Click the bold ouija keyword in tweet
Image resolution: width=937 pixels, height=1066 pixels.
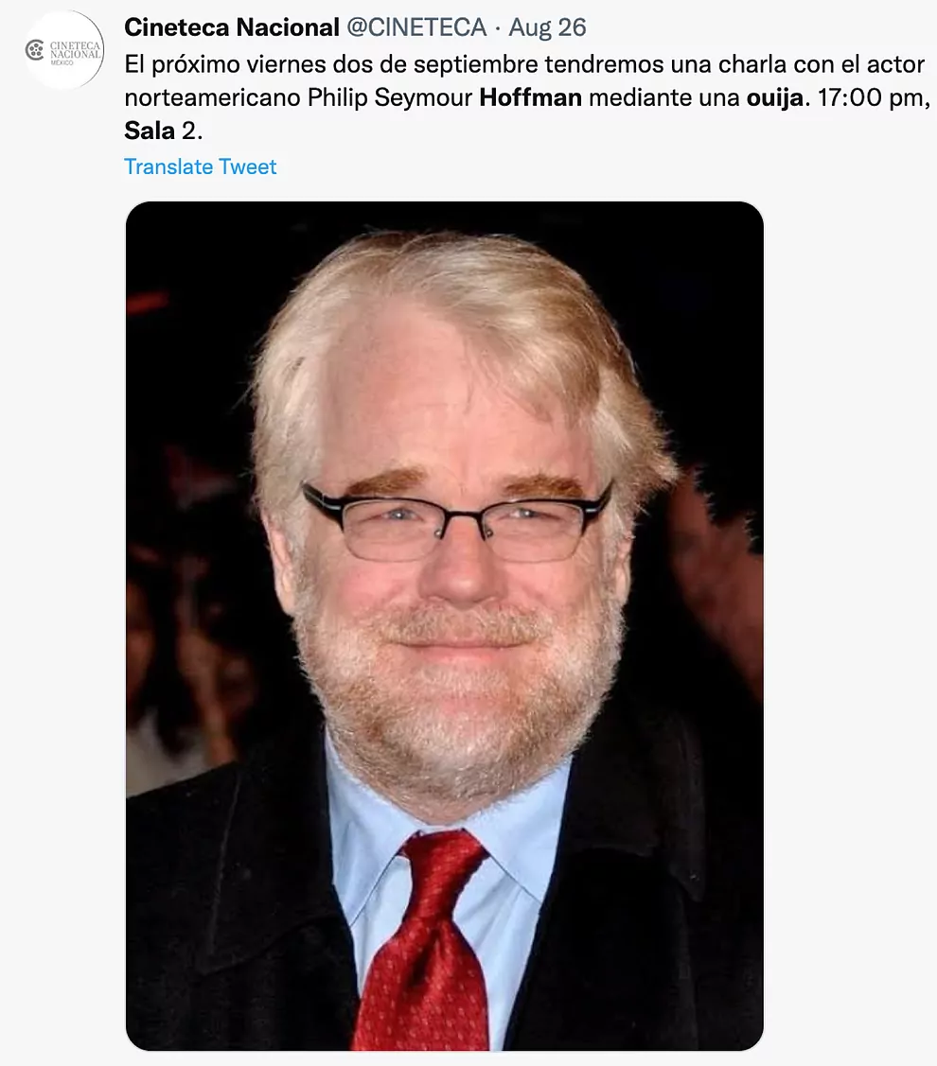pos(775,98)
